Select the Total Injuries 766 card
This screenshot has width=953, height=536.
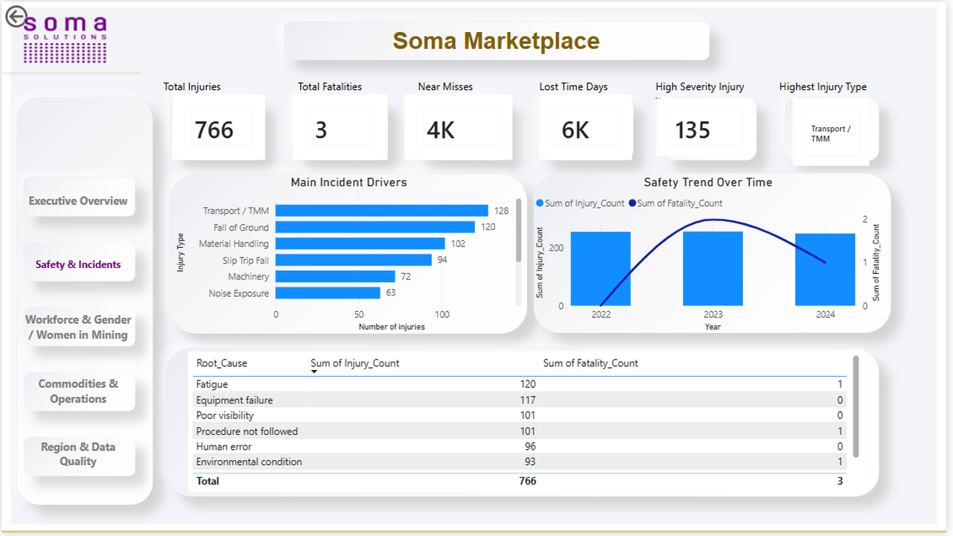(218, 127)
